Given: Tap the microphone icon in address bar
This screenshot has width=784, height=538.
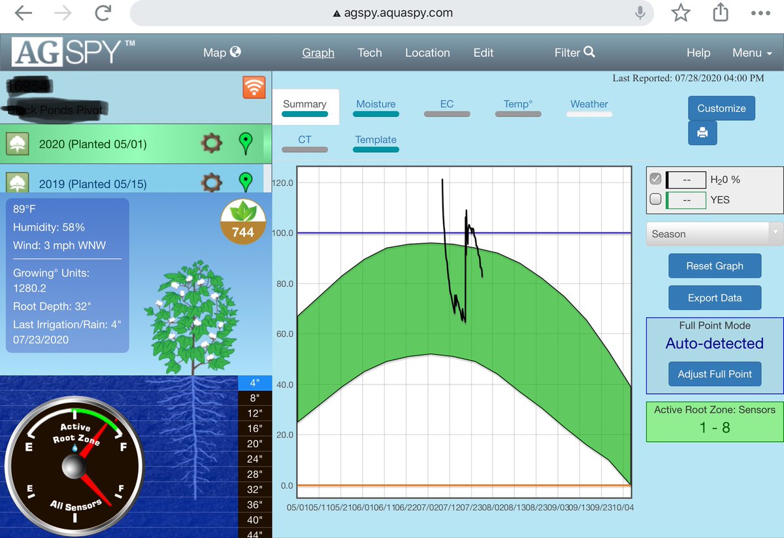Looking at the screenshot, I should click(641, 13).
